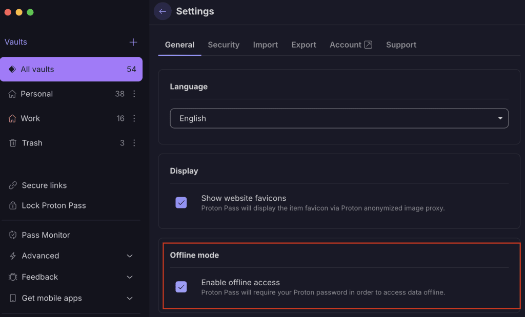Open Pass Monitor
525x317 pixels.
[46, 235]
